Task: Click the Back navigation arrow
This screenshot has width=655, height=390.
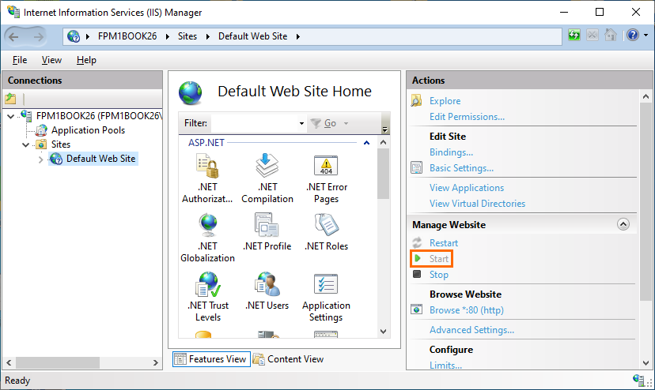Action: pos(13,36)
